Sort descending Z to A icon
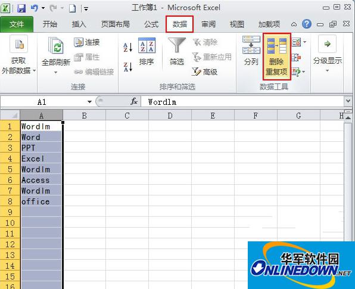Screen dimensions: 355x289 tap(128, 67)
